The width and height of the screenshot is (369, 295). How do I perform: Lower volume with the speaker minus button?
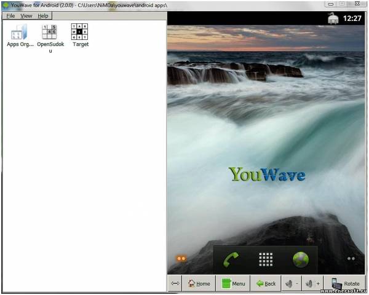292,283
